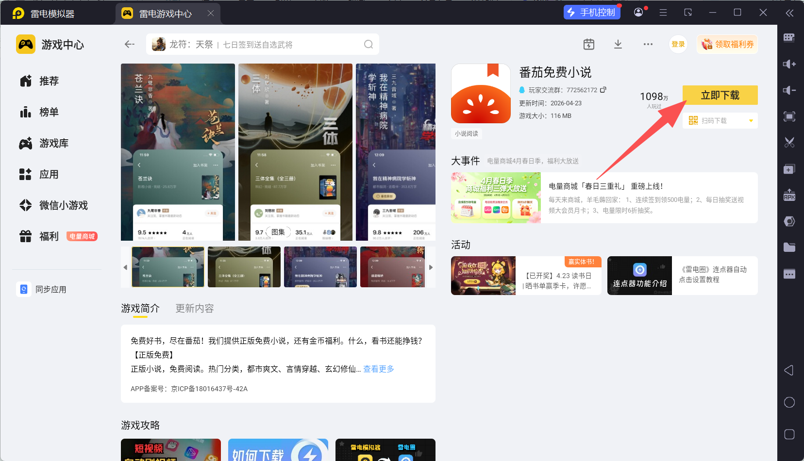Open the 图集 gallery button
Viewport: 804px width, 461px height.
tap(278, 232)
